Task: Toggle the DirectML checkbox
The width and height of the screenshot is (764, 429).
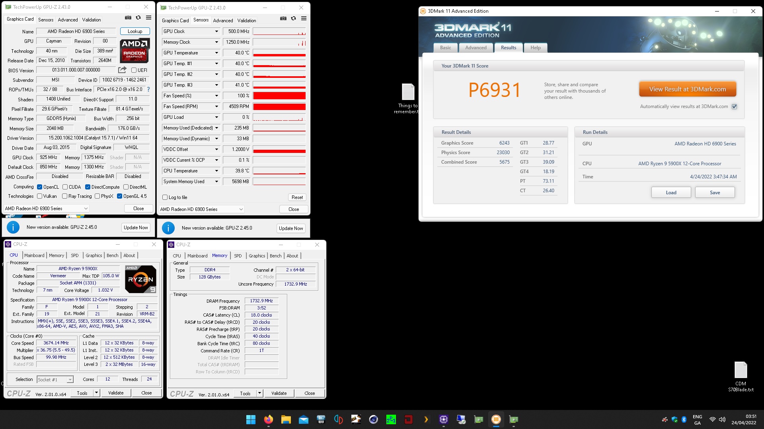Action: click(126, 187)
